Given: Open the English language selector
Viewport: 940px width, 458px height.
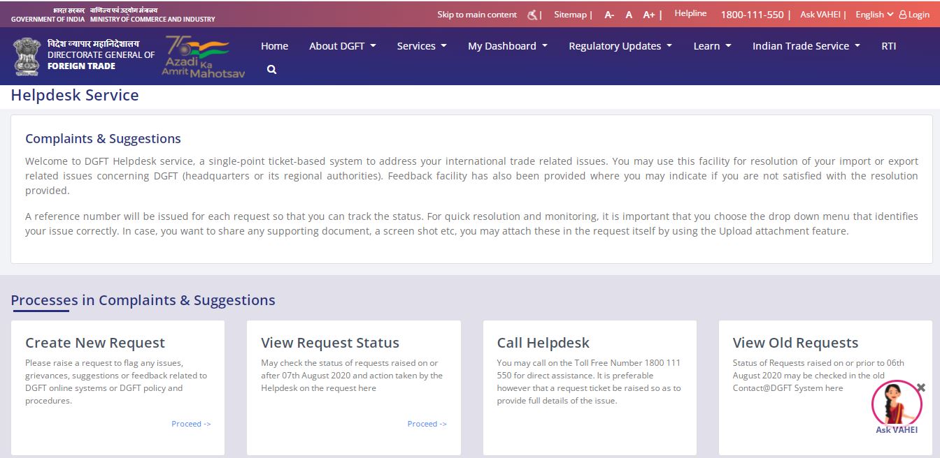Looking at the screenshot, I should (873, 14).
